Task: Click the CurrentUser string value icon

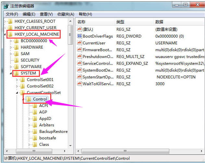Action: click(x=79, y=43)
